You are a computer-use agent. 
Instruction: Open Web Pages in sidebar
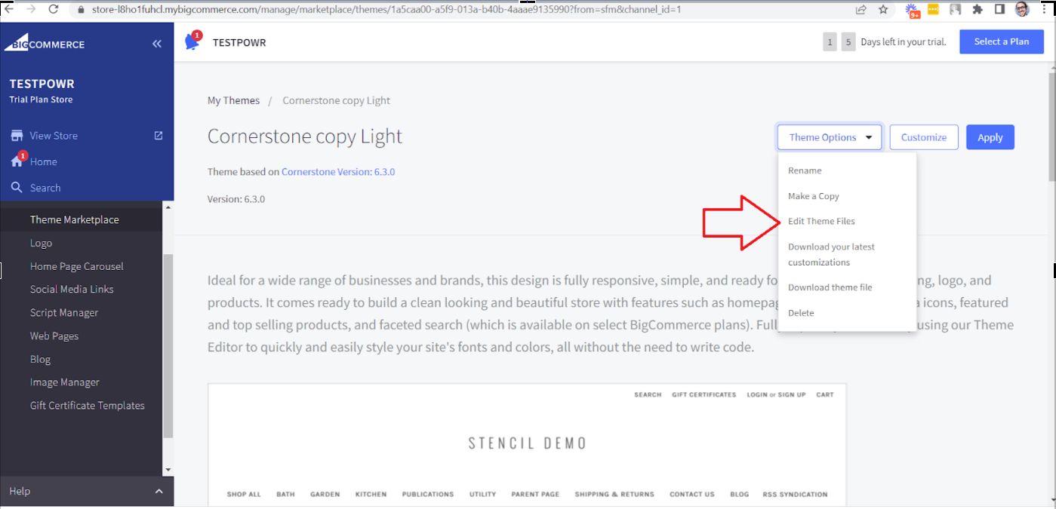click(54, 336)
